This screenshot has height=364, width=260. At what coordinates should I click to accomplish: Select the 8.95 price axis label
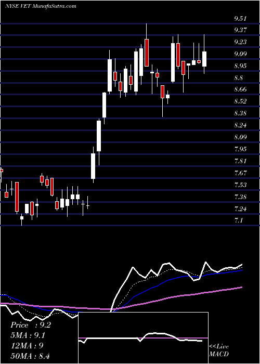[x=240, y=66]
